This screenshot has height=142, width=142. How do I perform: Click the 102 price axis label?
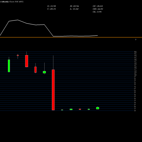[x=135, y=75]
